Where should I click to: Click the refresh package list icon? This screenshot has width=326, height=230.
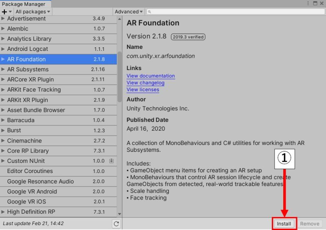pos(117,223)
